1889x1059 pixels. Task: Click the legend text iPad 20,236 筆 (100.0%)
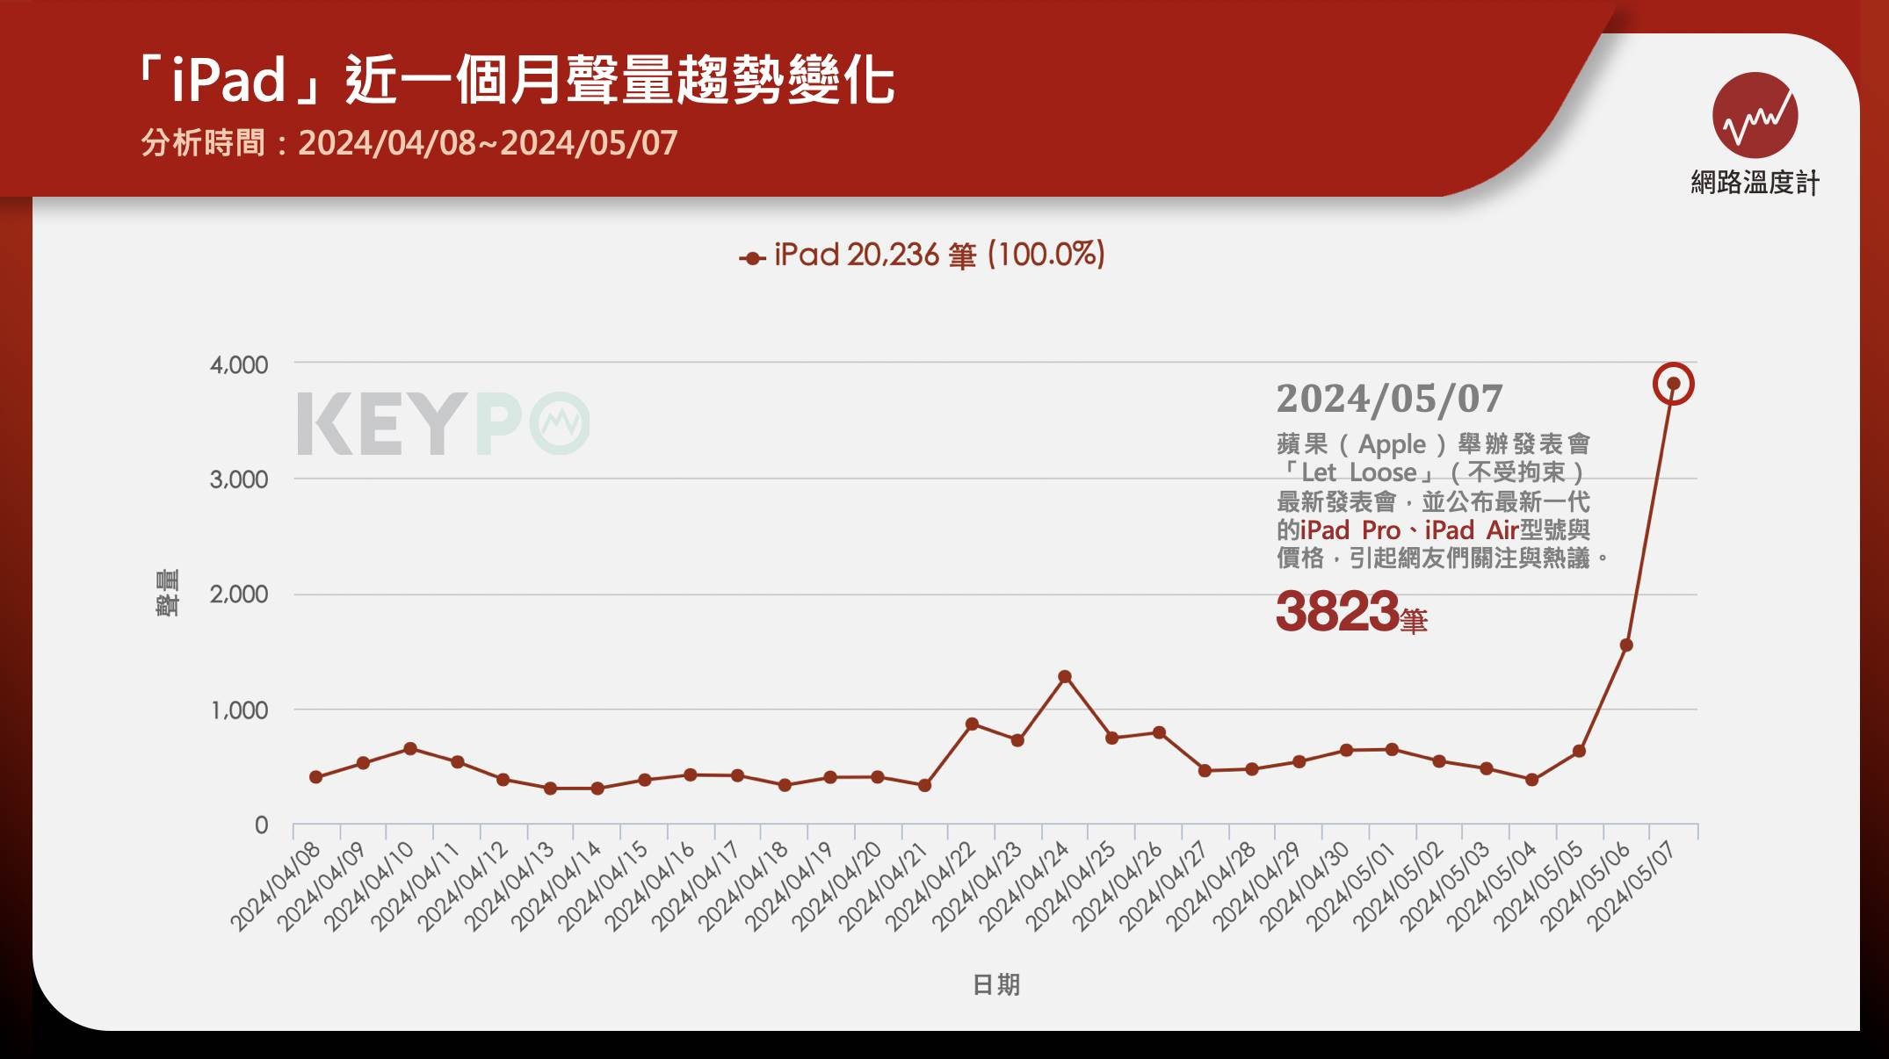click(x=939, y=256)
